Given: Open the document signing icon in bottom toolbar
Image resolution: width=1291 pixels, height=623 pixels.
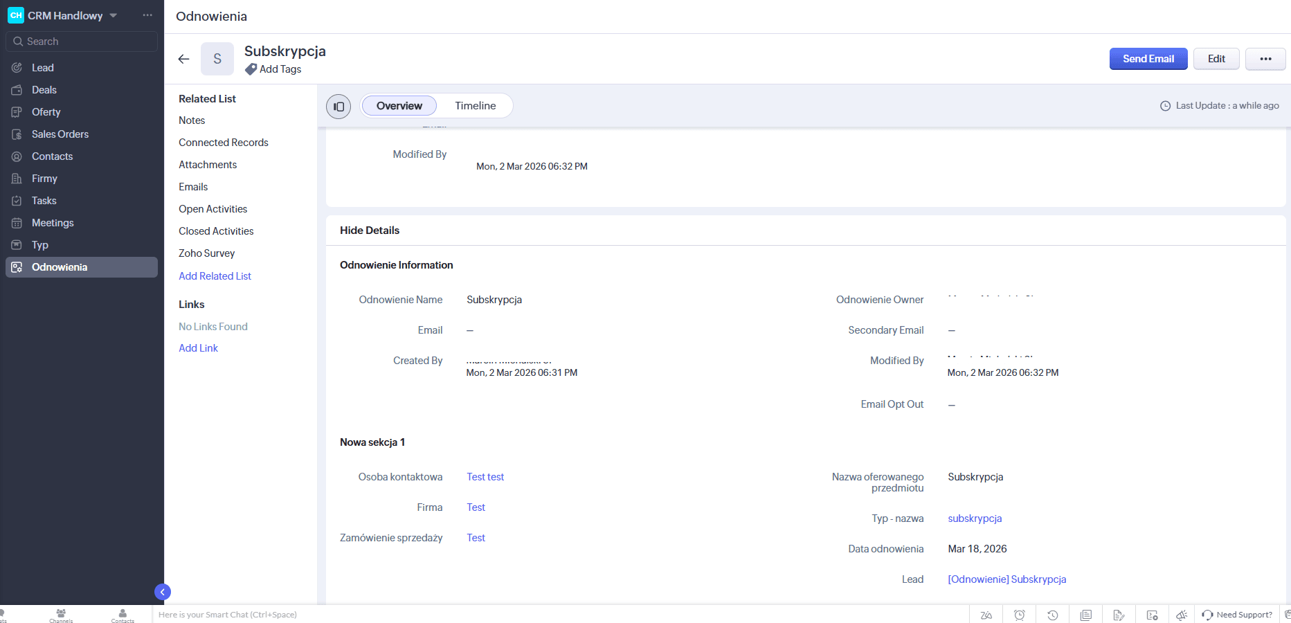Looking at the screenshot, I should pos(1119,615).
